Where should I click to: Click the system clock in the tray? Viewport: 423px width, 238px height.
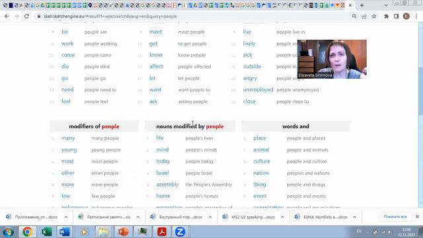pyautogui.click(x=406, y=232)
